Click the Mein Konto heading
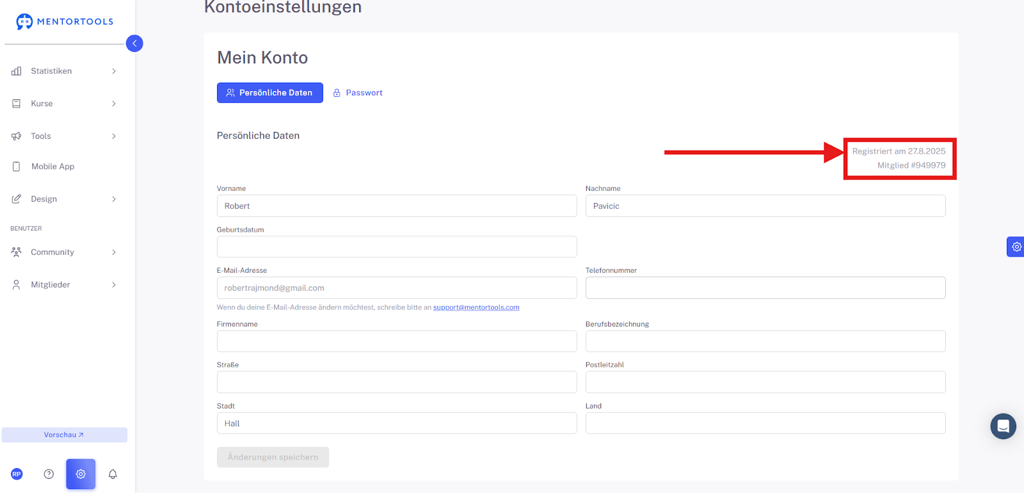Screen dimensions: 1024x493 click(262, 58)
